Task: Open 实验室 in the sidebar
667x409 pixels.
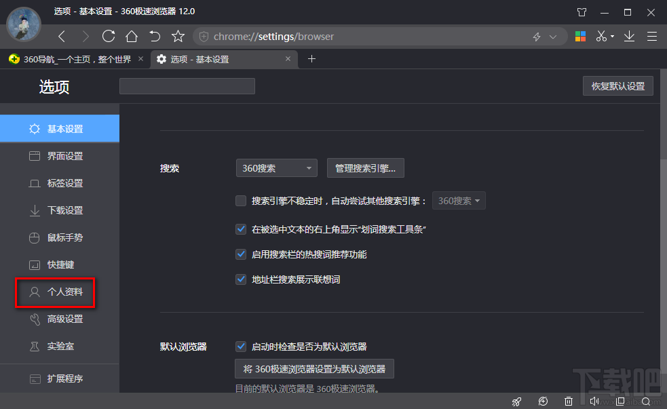Action: pos(60,346)
